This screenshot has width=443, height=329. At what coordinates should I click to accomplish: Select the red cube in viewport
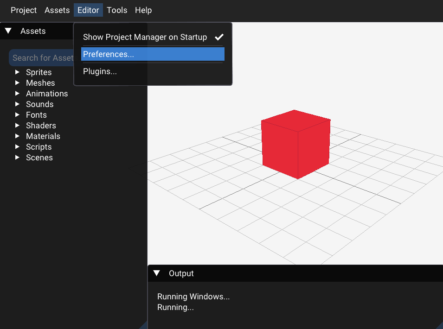click(296, 145)
